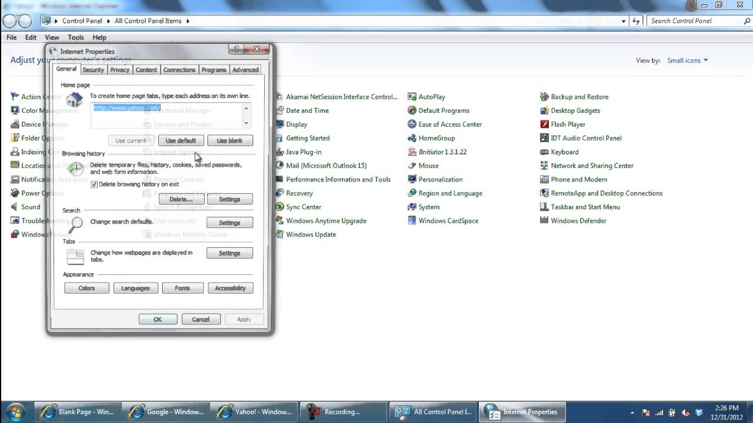Switch to the Connections tab

[179, 70]
